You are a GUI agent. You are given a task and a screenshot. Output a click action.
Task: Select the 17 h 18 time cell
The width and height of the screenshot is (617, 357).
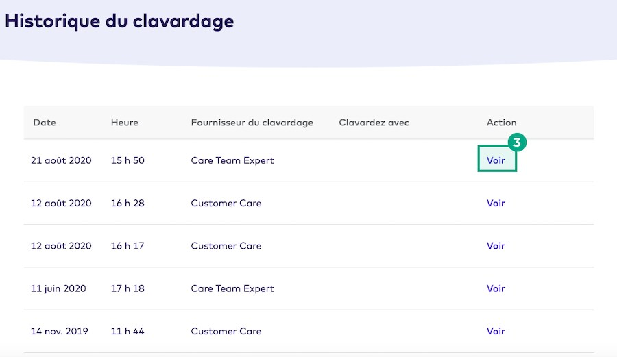pos(128,288)
